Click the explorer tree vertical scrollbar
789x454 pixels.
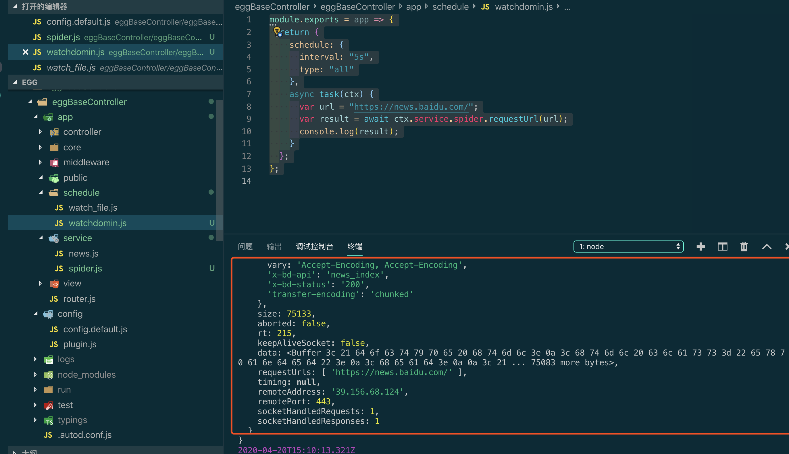coord(220,170)
